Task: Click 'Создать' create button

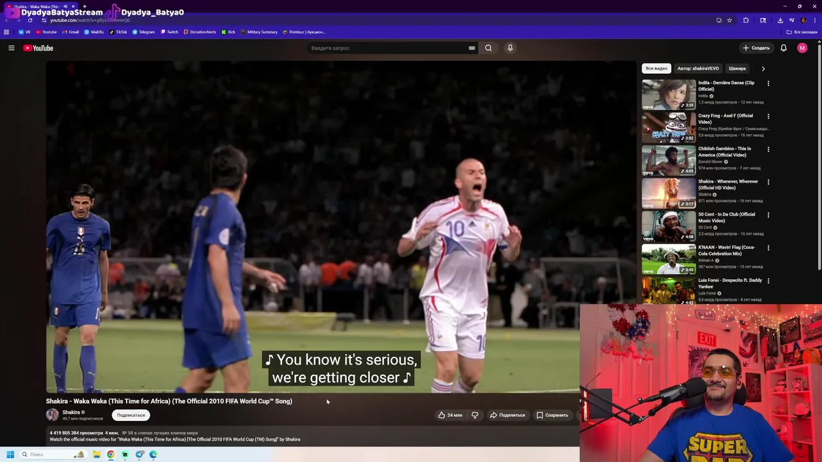Action: [x=756, y=48]
